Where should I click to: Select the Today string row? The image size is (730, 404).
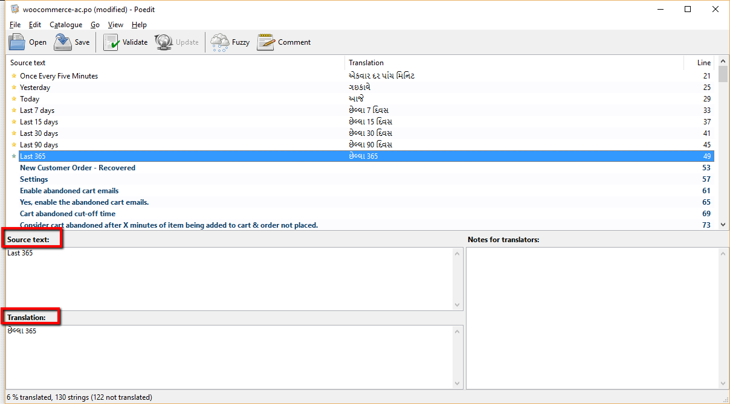pos(360,99)
